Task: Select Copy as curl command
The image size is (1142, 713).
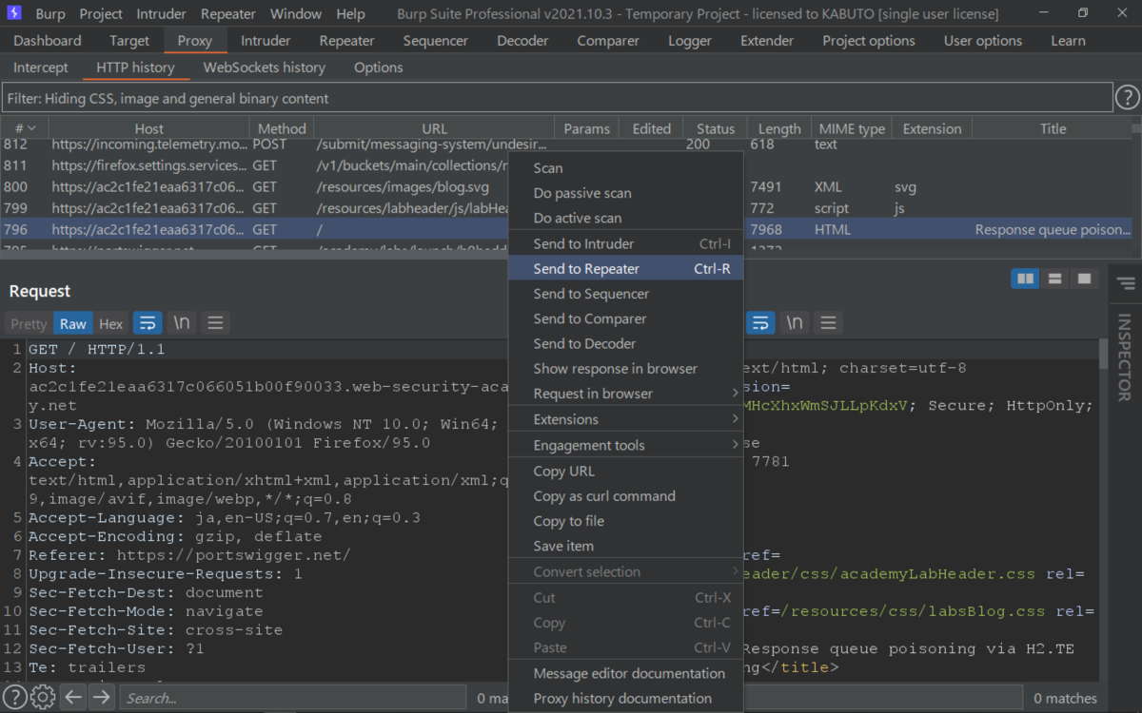Action: pos(625,496)
